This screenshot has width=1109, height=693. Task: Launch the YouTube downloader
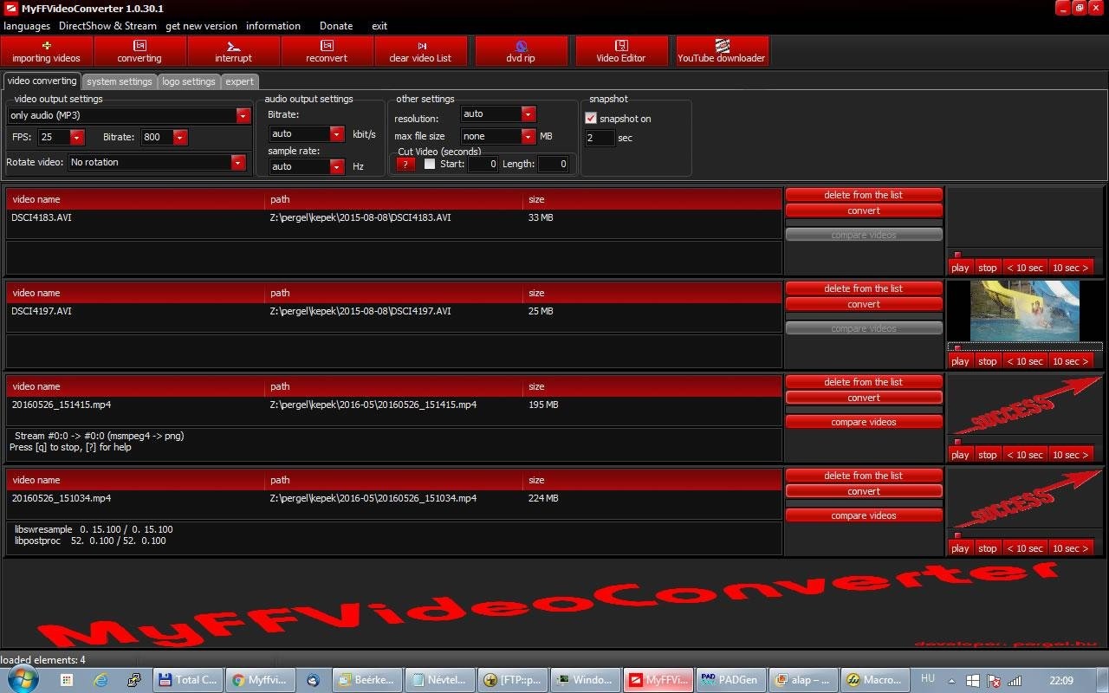pos(722,51)
